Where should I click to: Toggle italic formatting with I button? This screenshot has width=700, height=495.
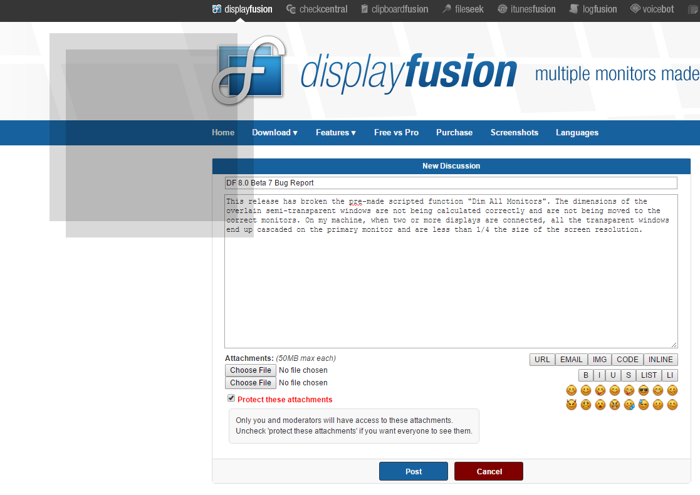pyautogui.click(x=599, y=375)
